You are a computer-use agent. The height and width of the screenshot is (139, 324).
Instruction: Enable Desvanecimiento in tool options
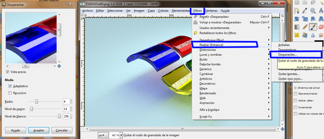tap(295, 94)
